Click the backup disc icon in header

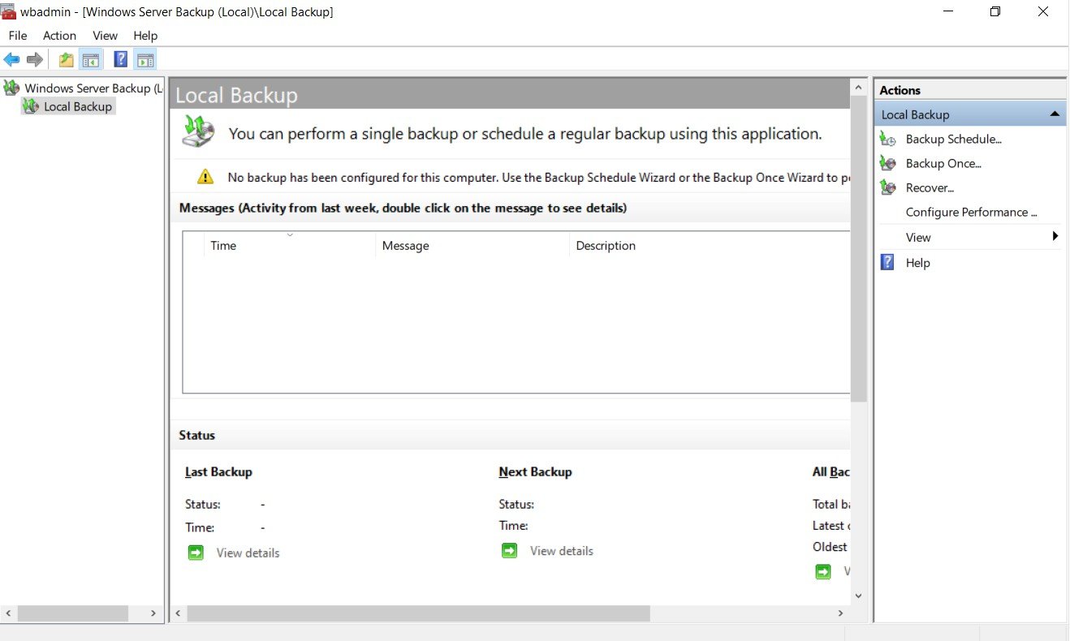pyautogui.click(x=197, y=132)
